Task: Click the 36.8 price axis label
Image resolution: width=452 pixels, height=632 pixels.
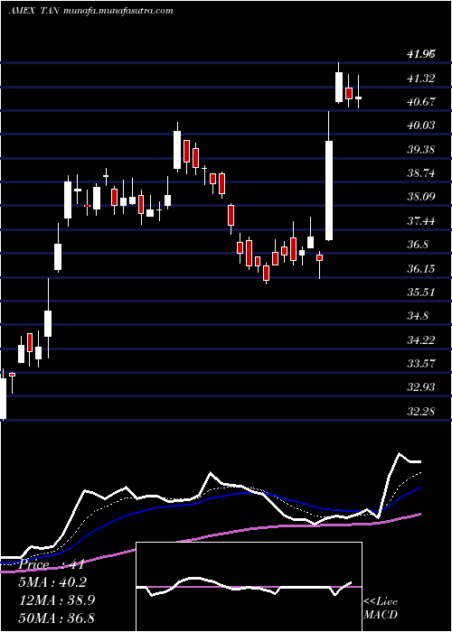Action: [418, 245]
